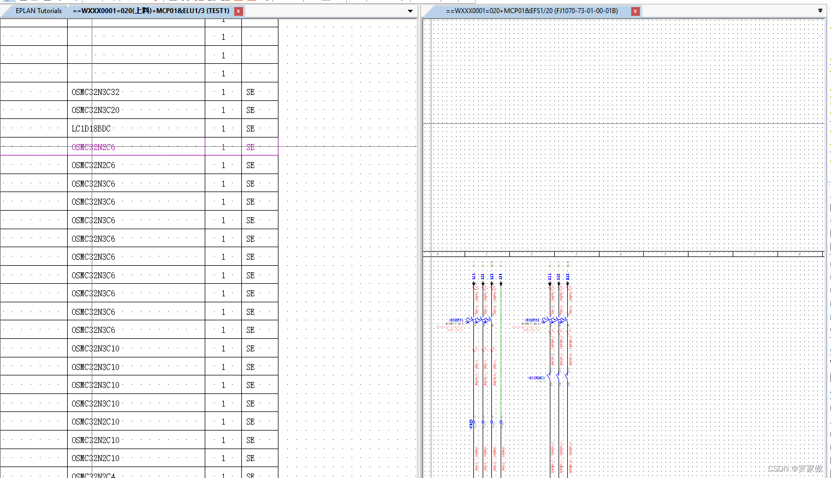
Task: Open the right panel tab selector chevron
Action: click(820, 9)
